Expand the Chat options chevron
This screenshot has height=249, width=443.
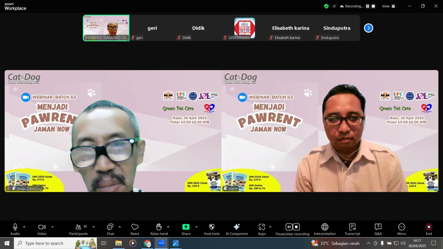[120, 227]
